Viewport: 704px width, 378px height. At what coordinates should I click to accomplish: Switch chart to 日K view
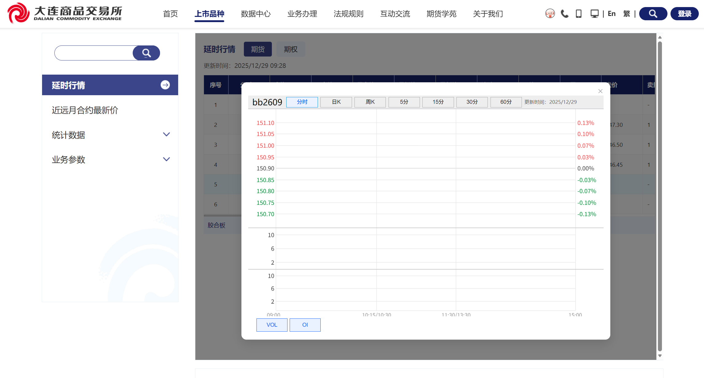point(336,102)
